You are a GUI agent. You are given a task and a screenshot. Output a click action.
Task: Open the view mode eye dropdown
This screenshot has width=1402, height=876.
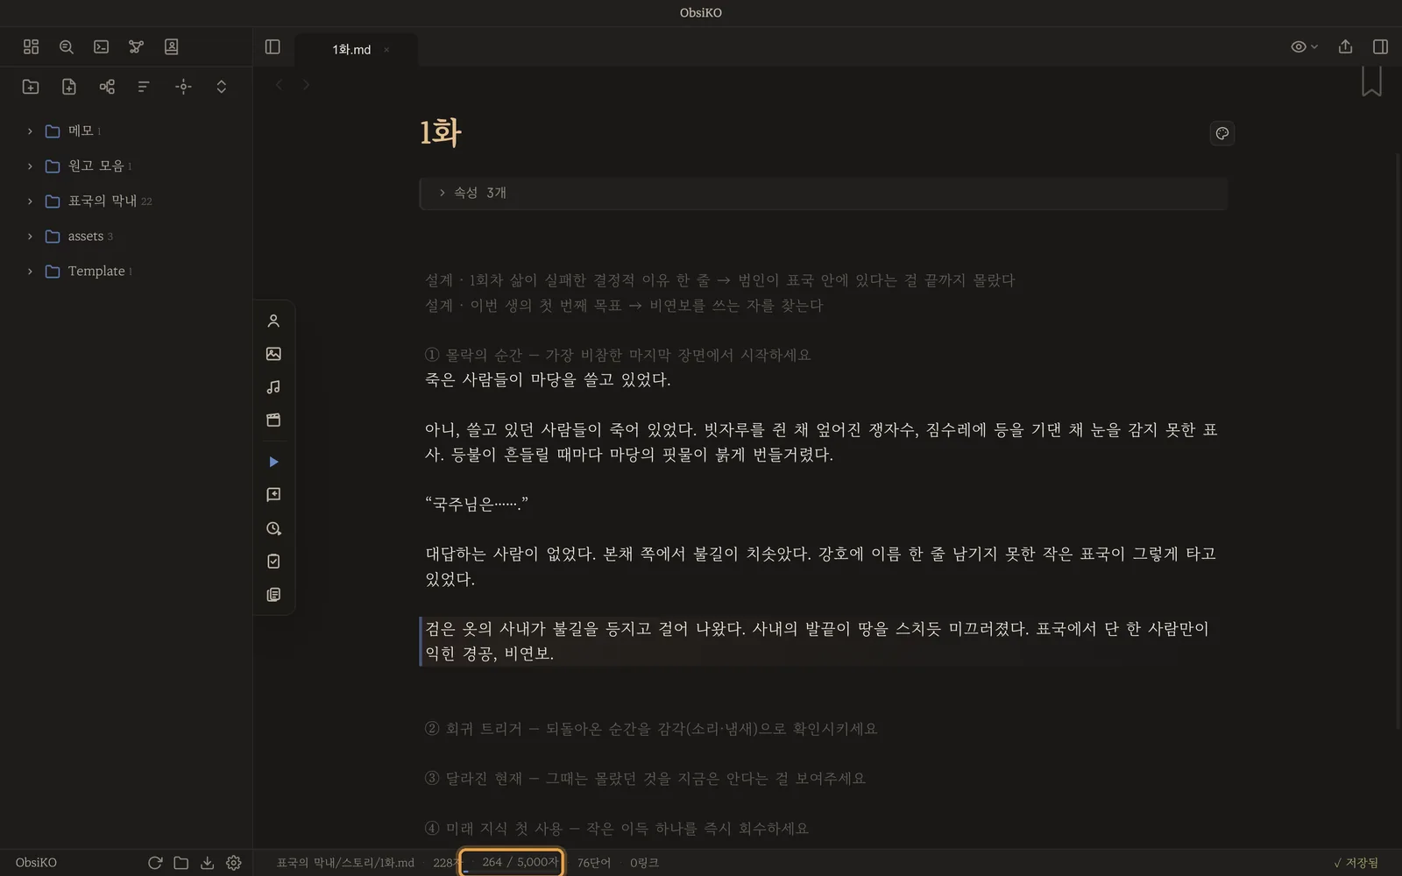tap(1304, 47)
